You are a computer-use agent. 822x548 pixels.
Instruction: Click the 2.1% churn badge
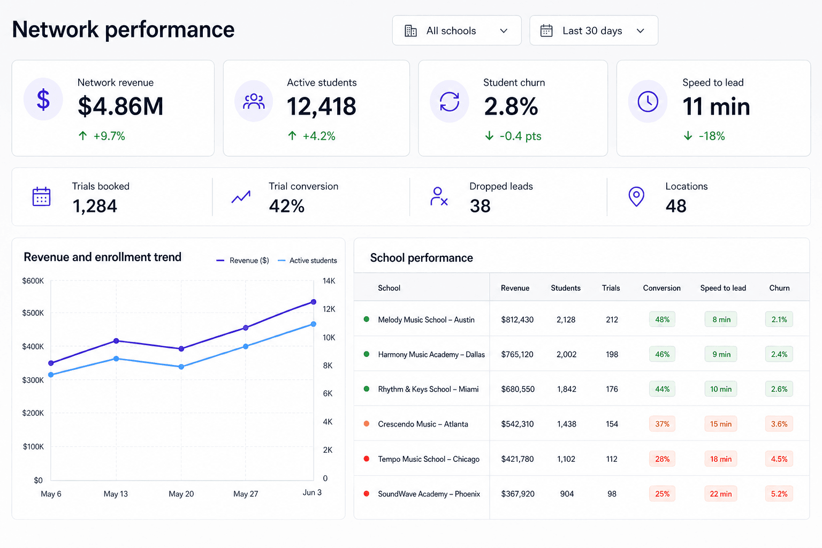coord(779,319)
